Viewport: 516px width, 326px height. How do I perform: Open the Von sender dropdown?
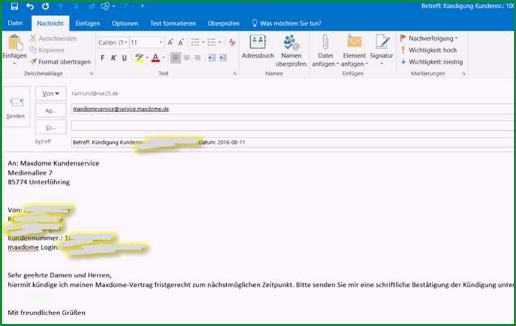[x=51, y=94]
